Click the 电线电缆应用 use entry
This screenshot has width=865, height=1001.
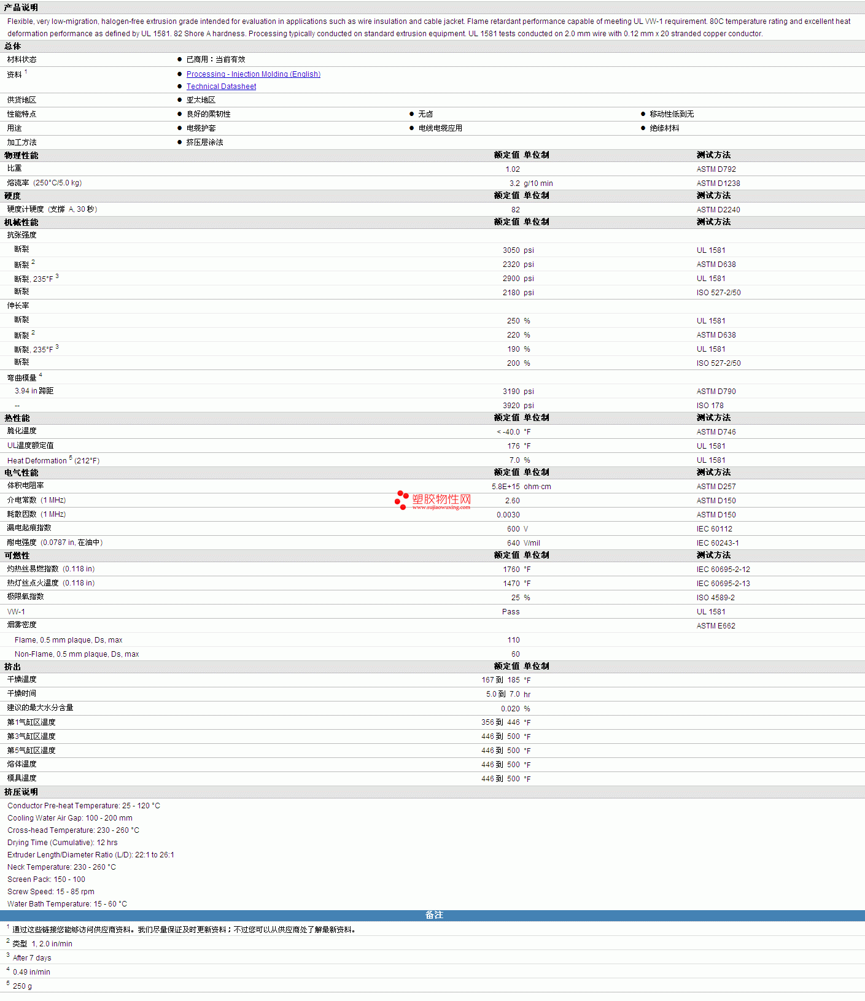pos(440,128)
